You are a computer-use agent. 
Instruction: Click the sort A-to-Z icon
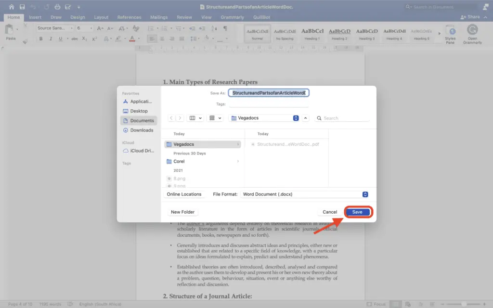214,28
